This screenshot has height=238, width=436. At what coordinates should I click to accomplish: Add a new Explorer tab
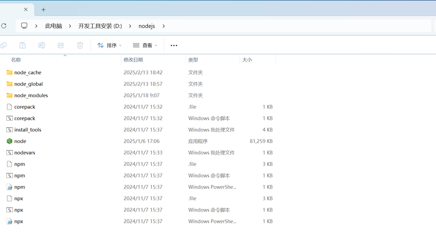pos(44,10)
